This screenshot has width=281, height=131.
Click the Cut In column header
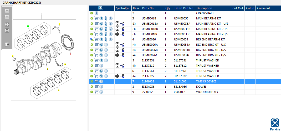coord(250,8)
